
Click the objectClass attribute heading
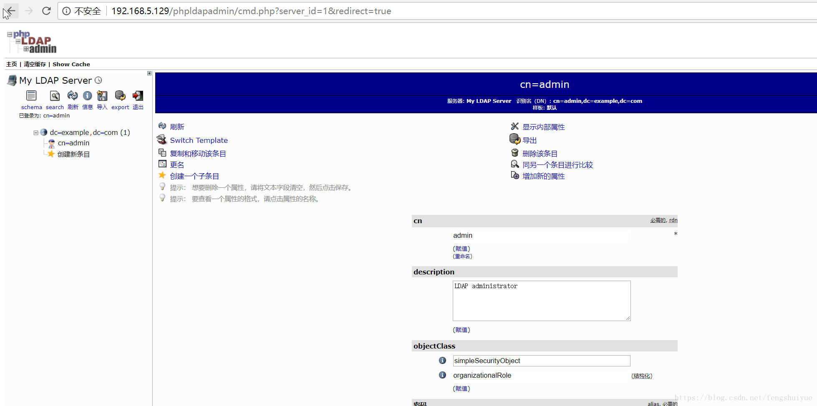pos(434,346)
